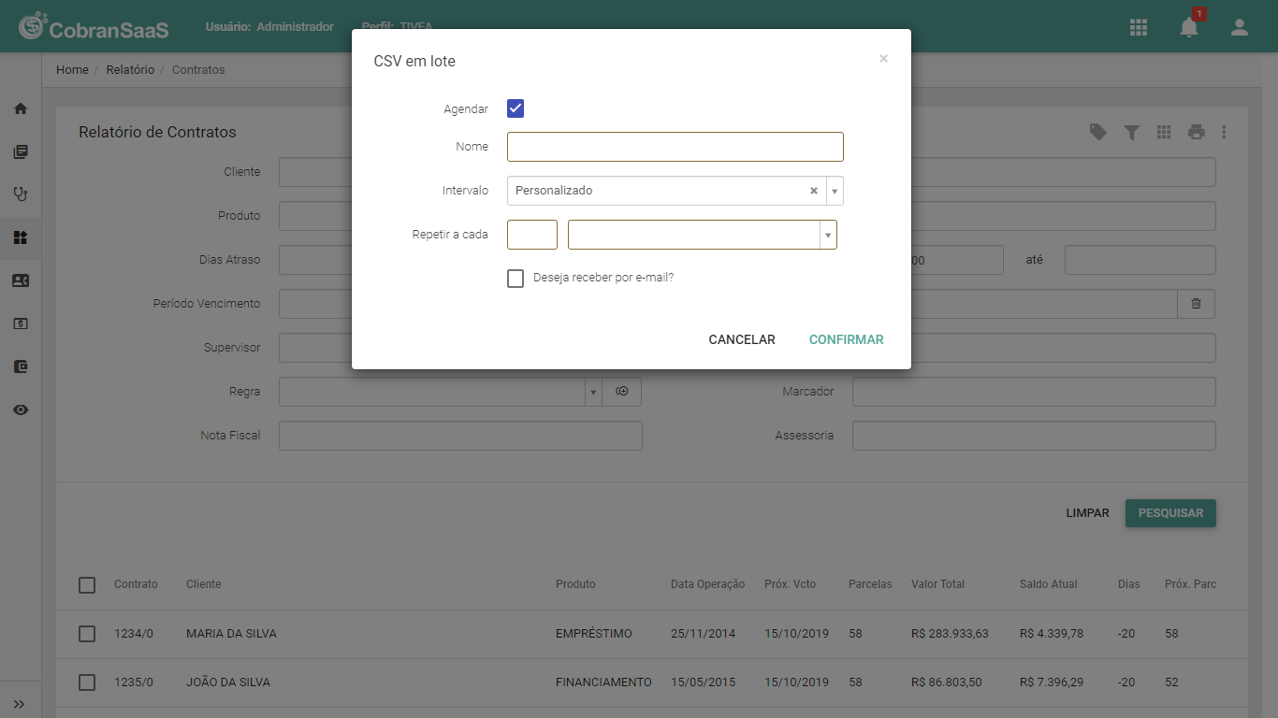The width and height of the screenshot is (1278, 718).
Task: Click client name MARIA DA SILVA
Action: click(x=231, y=634)
